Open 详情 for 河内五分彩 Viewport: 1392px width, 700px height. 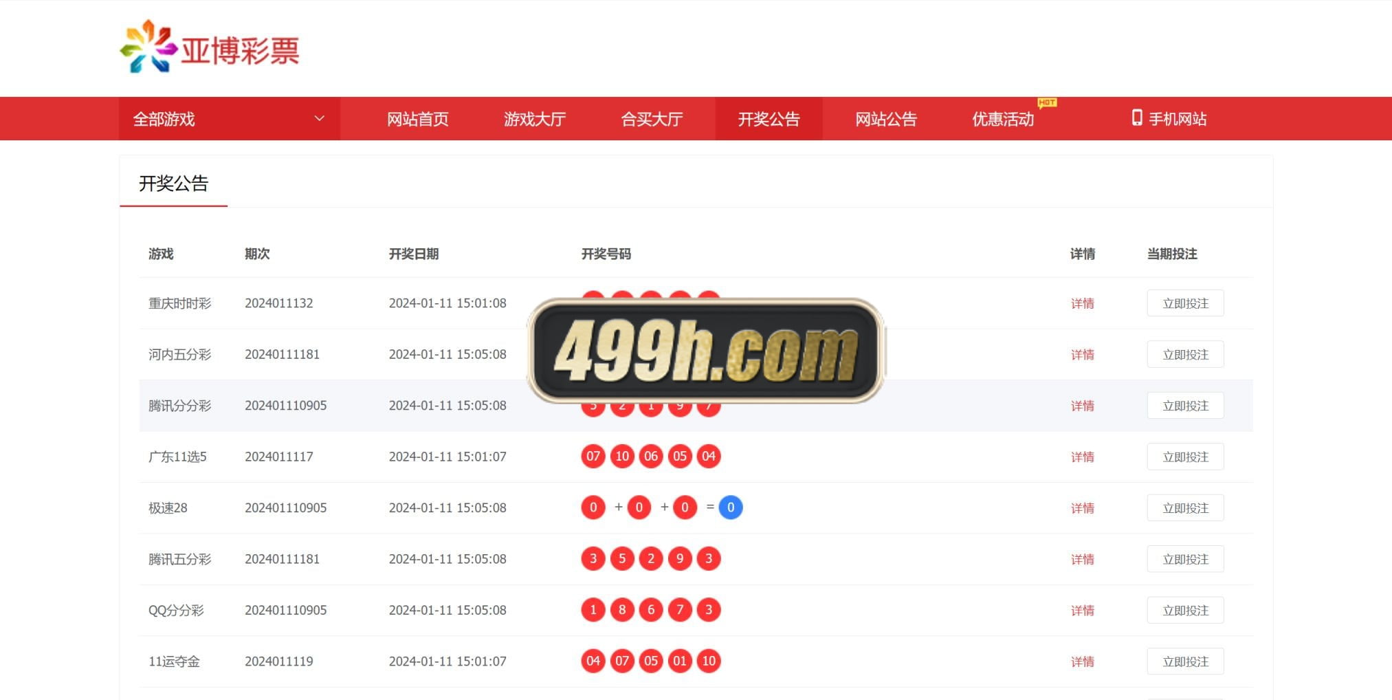click(x=1082, y=355)
